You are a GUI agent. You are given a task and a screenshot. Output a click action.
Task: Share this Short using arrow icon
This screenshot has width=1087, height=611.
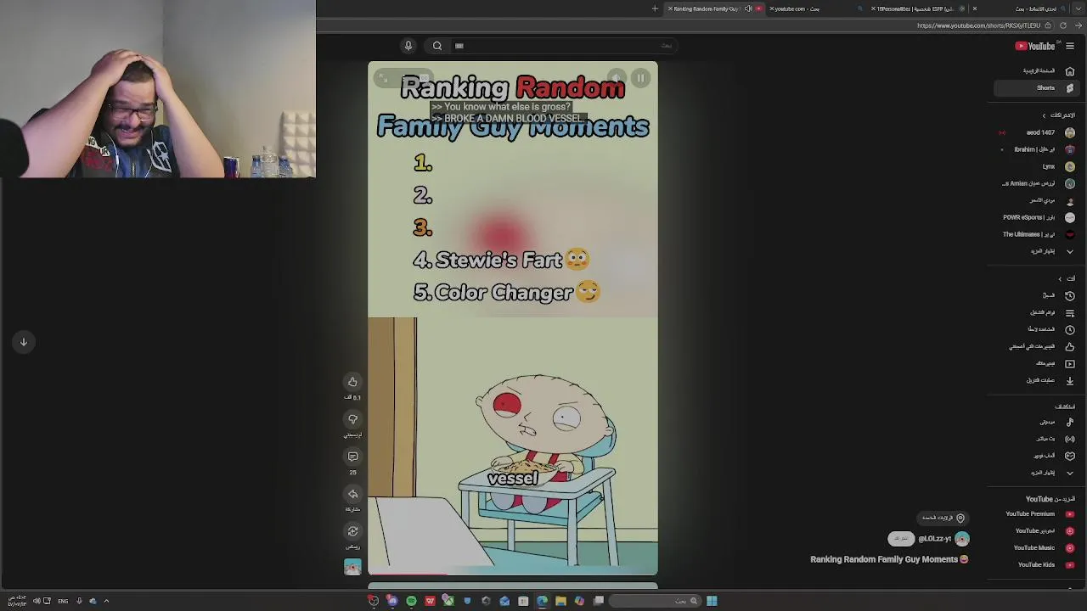pos(352,494)
